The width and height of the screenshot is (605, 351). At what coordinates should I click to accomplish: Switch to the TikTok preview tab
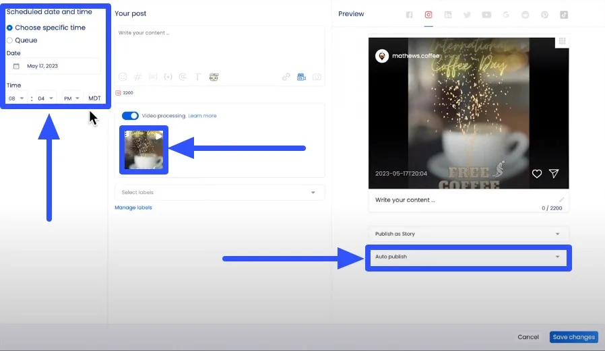click(x=563, y=15)
